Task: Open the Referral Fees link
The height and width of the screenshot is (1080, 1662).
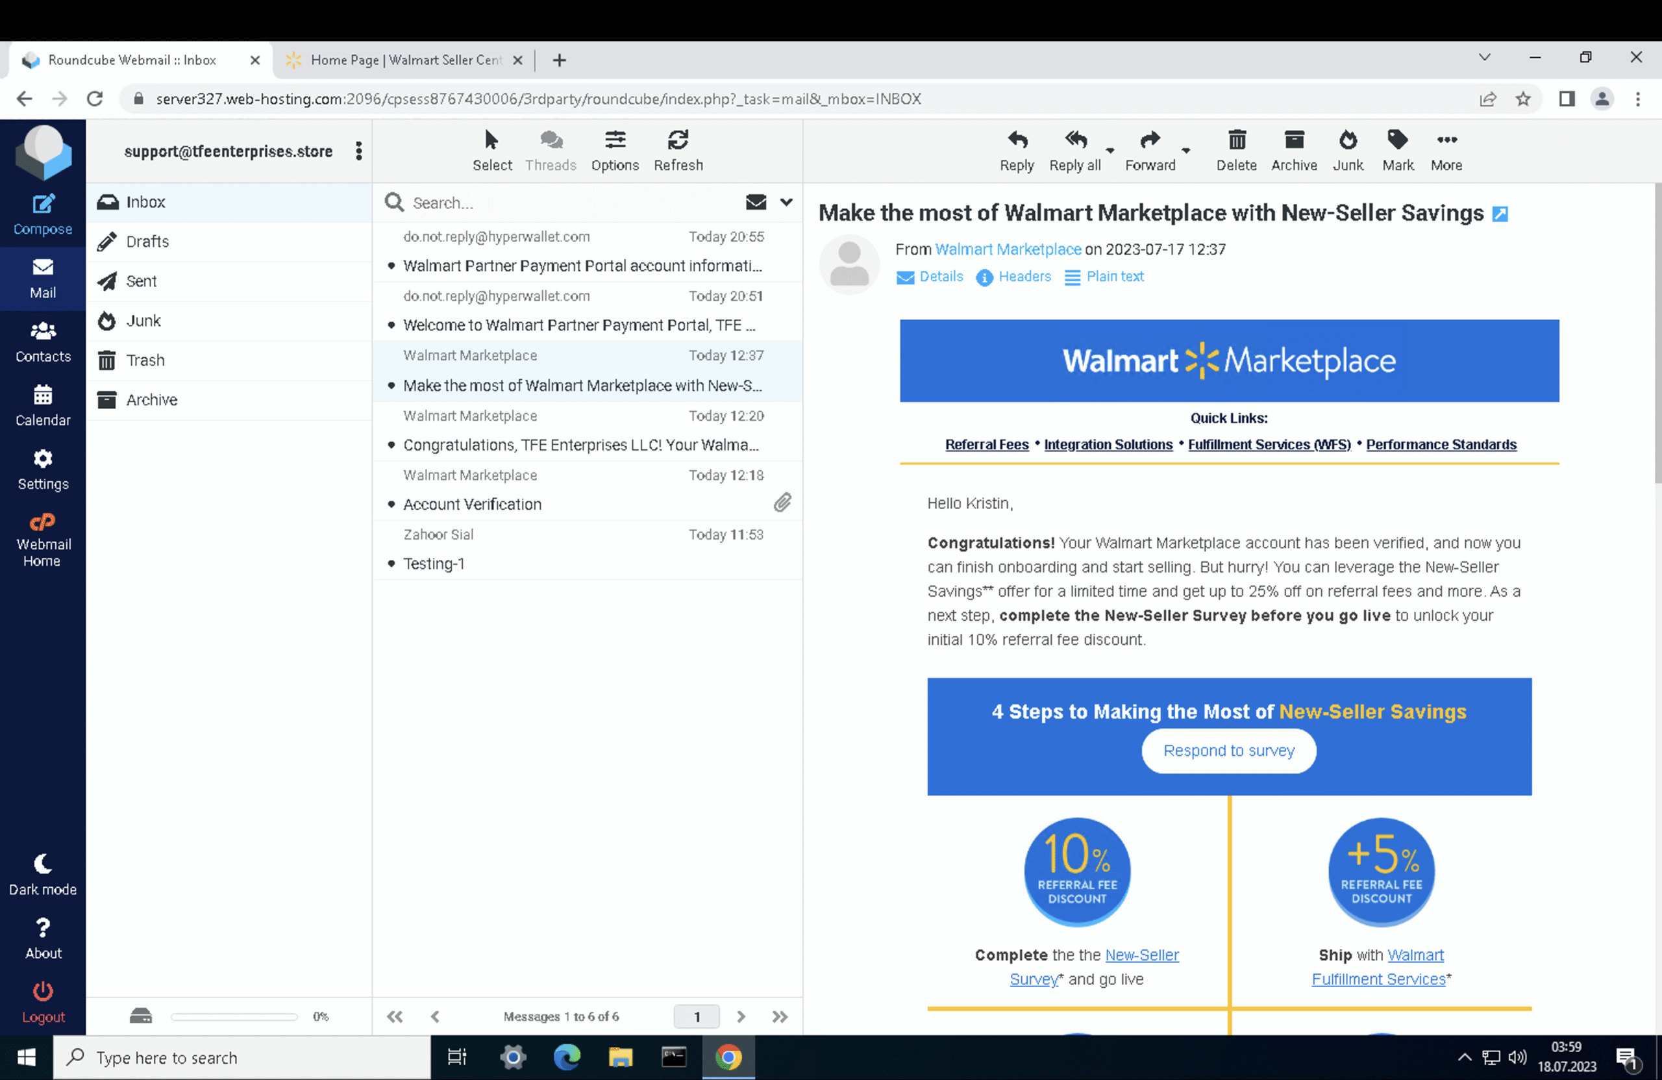Action: [986, 444]
